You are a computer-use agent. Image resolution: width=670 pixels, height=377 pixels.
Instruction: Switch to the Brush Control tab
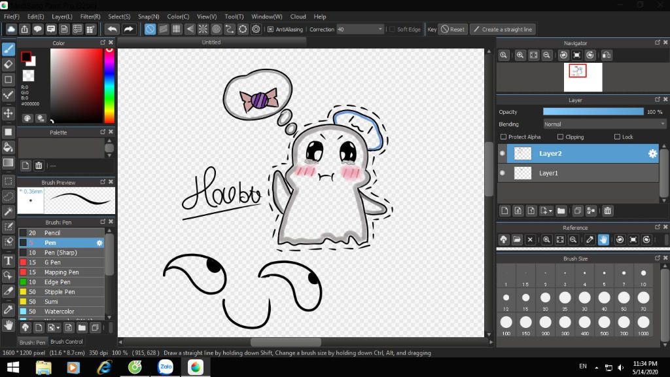click(67, 342)
